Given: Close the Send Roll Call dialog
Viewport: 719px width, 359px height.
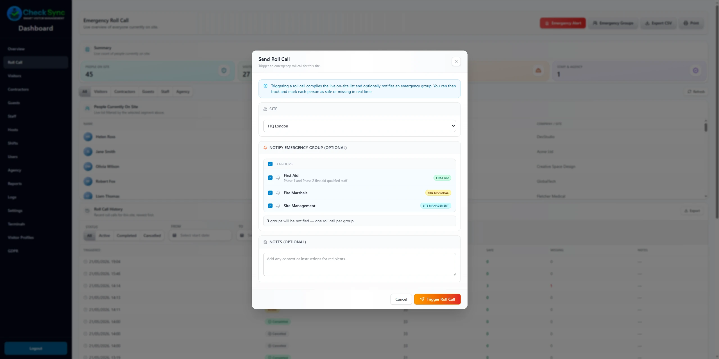Looking at the screenshot, I should point(456,61).
